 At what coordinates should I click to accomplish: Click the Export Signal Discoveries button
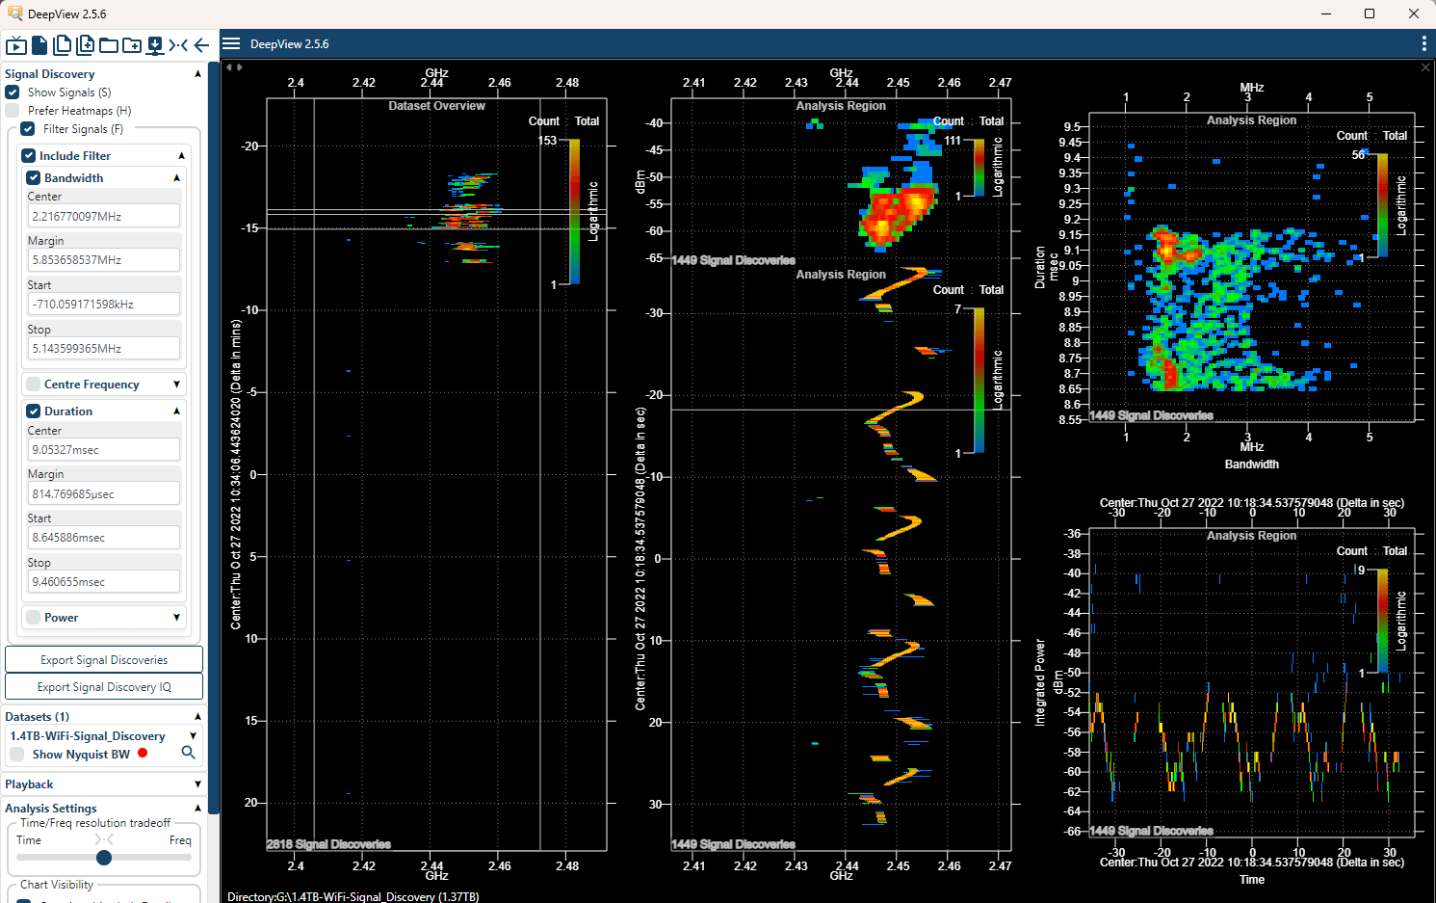(103, 659)
